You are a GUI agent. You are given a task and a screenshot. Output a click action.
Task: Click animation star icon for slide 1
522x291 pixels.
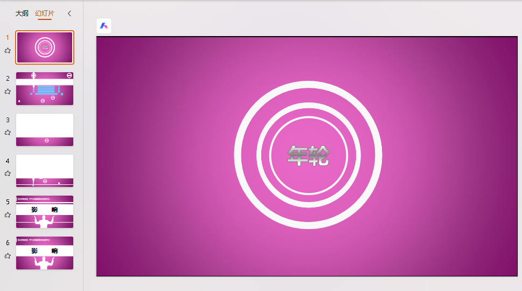click(8, 51)
